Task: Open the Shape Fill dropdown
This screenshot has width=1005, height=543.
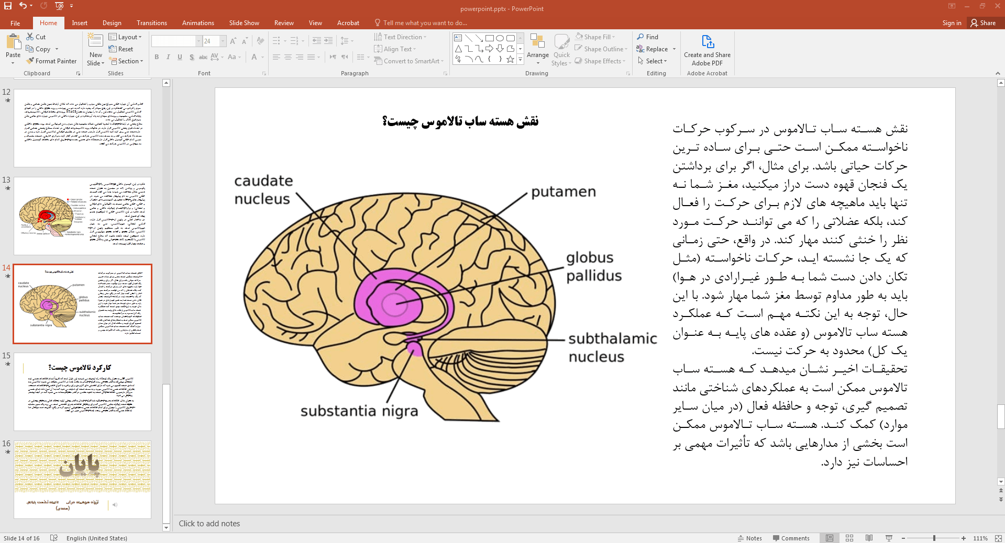Action: click(x=595, y=37)
